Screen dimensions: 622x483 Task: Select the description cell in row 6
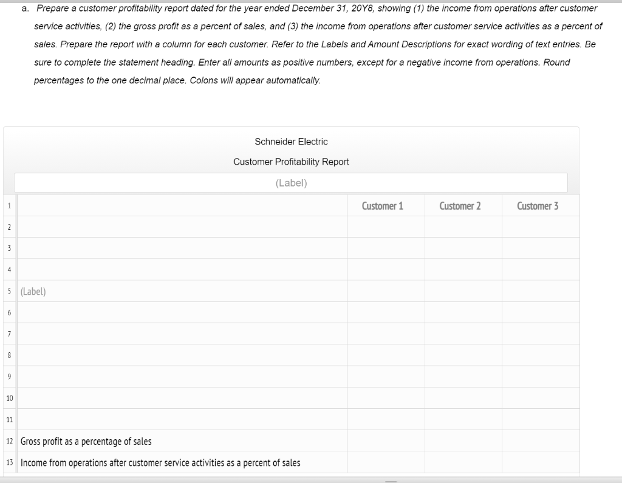180,312
